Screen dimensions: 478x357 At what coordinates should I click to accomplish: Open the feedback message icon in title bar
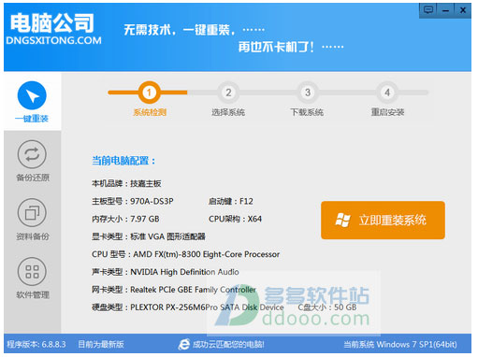click(428, 10)
